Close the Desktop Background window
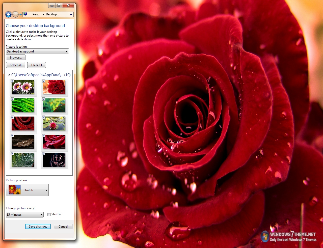The height and width of the screenshot is (248, 323). click(x=68, y=6)
